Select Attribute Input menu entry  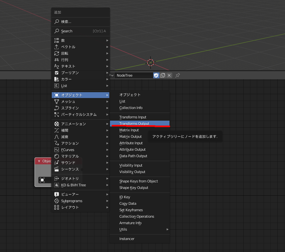[x=140, y=143]
